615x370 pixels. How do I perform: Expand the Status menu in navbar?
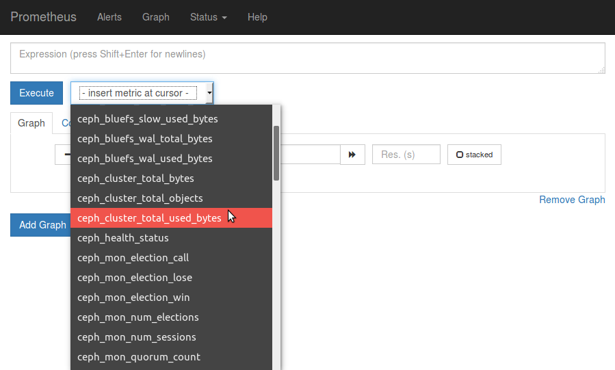coord(208,17)
